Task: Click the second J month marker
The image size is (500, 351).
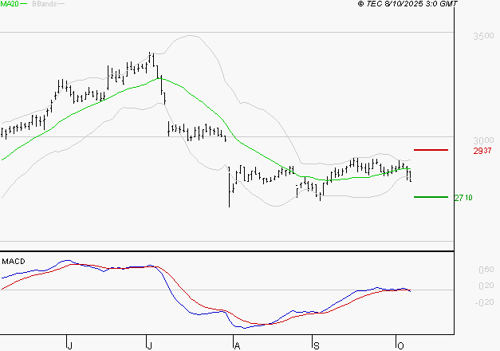Action: (x=149, y=346)
